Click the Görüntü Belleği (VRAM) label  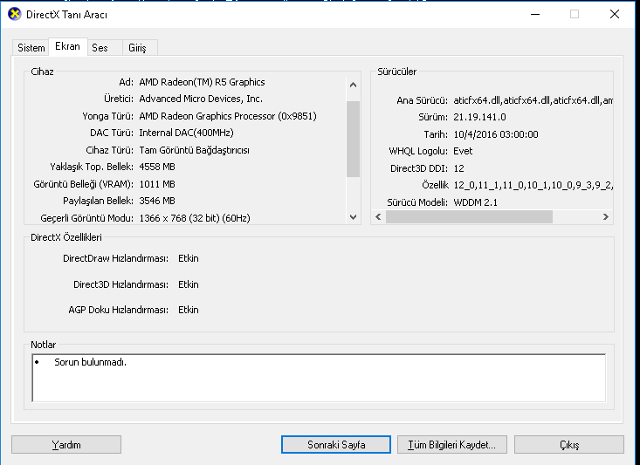tap(83, 184)
